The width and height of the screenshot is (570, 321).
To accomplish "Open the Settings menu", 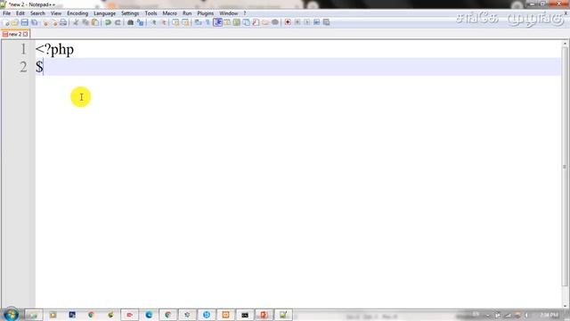I will [130, 13].
